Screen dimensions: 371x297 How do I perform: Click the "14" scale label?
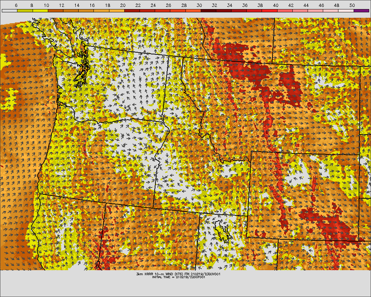[x=77, y=5]
